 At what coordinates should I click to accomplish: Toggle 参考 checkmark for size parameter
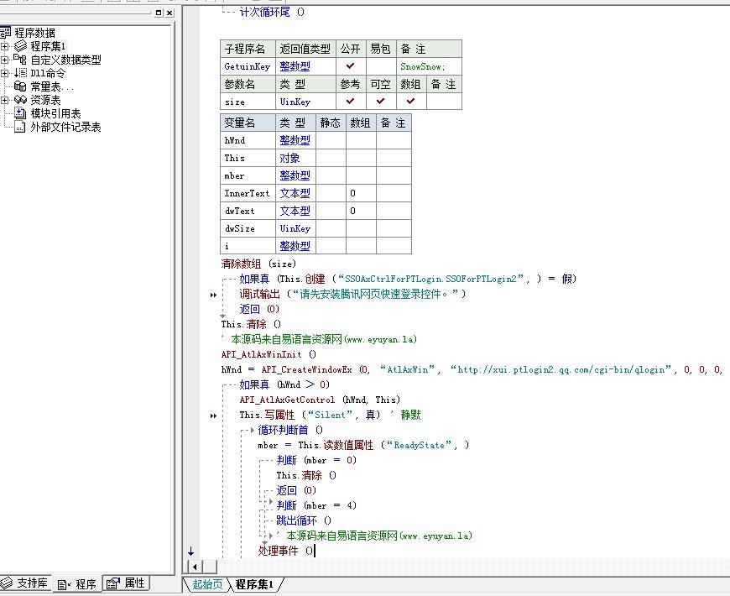(x=351, y=102)
